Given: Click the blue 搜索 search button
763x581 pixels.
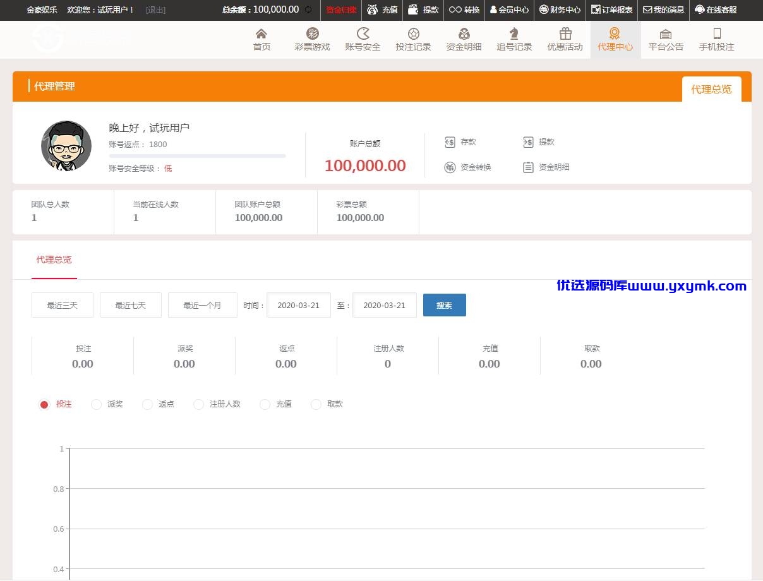Looking at the screenshot, I should coord(445,305).
